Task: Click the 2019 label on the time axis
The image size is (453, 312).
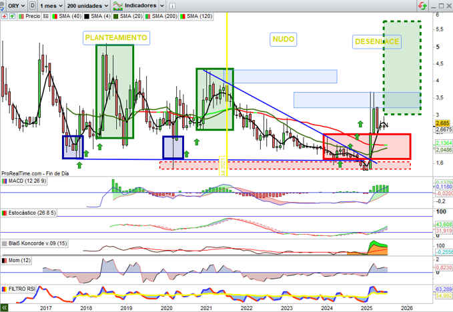Action: pyautogui.click(x=126, y=308)
